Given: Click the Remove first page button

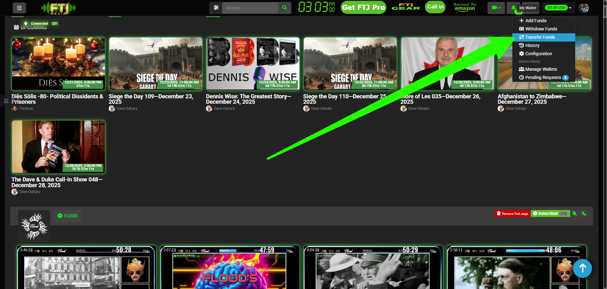Looking at the screenshot, I should pos(512,213).
